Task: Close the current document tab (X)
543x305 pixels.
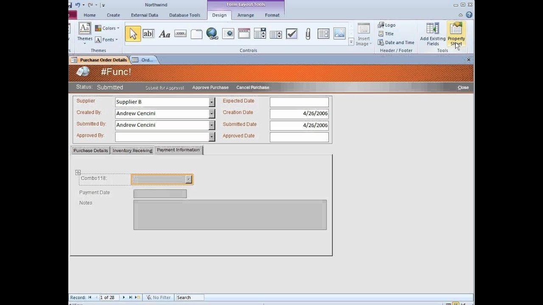Action: [469, 60]
